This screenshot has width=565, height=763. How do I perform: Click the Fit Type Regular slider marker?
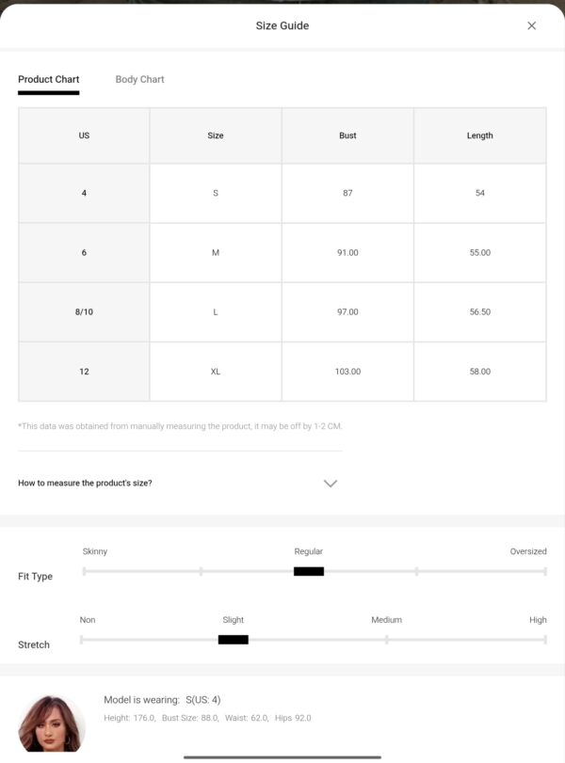tap(309, 571)
